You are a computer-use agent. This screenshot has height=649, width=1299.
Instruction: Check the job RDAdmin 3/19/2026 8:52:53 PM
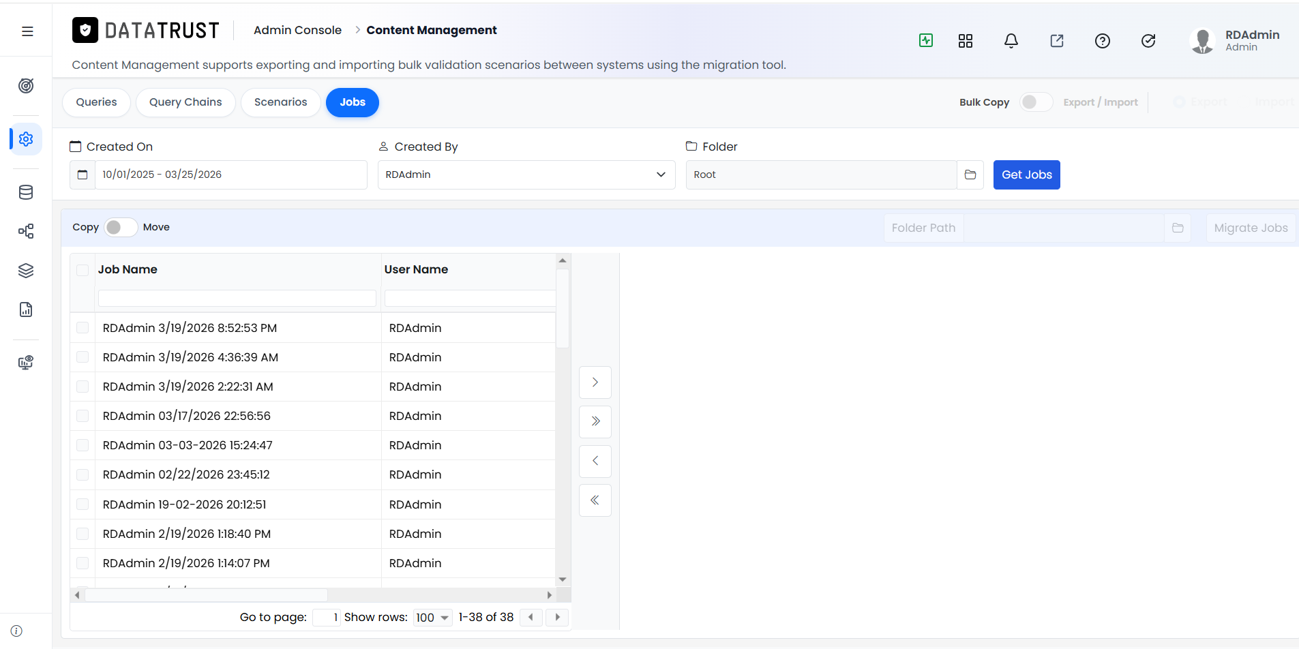tap(83, 328)
